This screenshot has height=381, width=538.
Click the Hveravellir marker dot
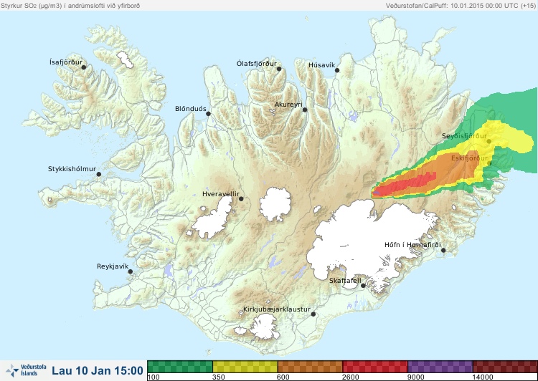point(241,198)
